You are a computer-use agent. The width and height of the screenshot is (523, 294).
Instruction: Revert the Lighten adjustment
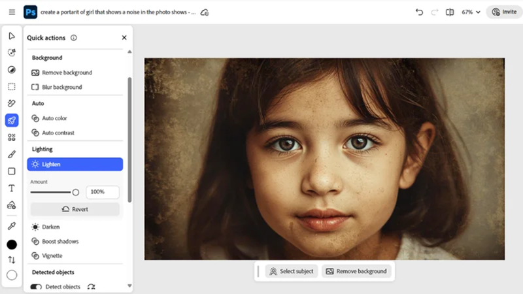point(75,209)
